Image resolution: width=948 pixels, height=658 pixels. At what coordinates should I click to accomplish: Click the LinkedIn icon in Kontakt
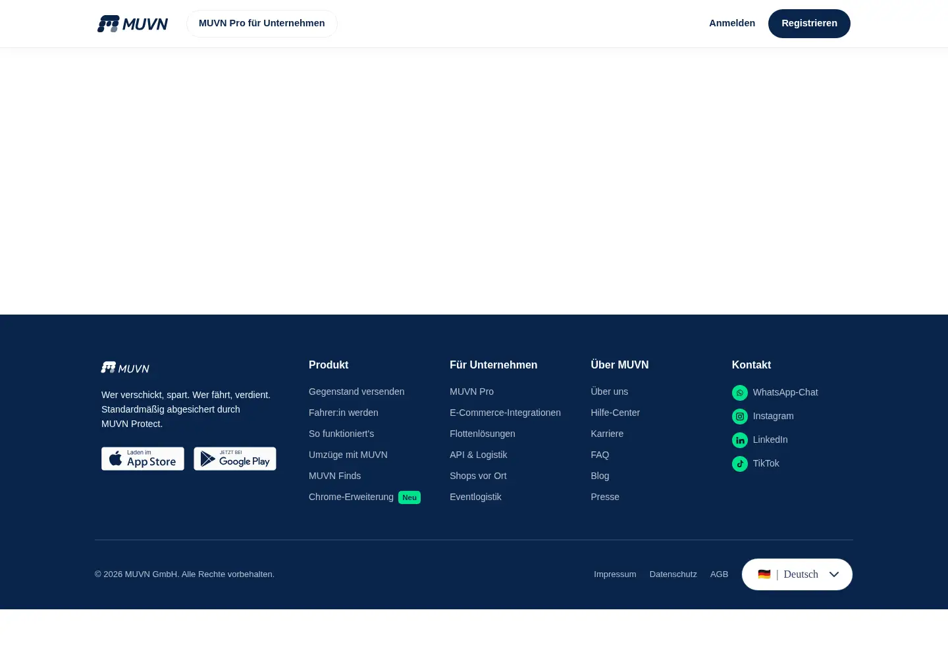coord(740,440)
